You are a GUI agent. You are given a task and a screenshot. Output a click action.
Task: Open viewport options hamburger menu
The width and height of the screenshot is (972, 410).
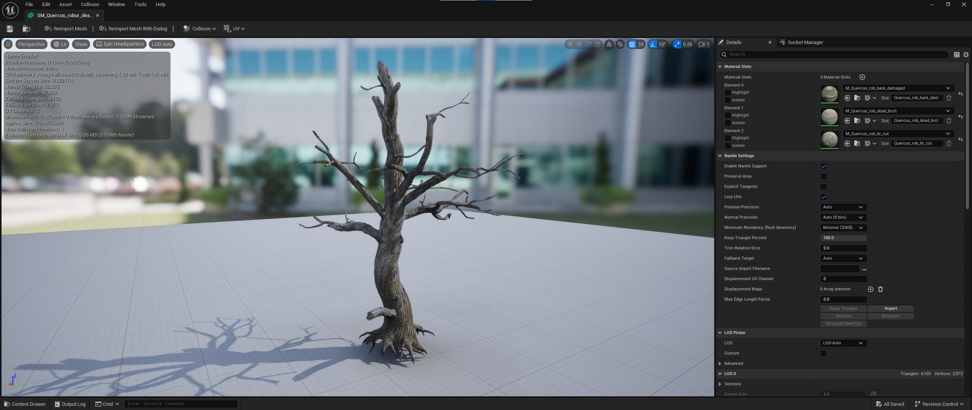8,45
